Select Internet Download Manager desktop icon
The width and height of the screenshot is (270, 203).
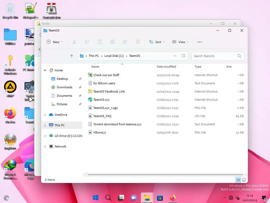(10, 169)
